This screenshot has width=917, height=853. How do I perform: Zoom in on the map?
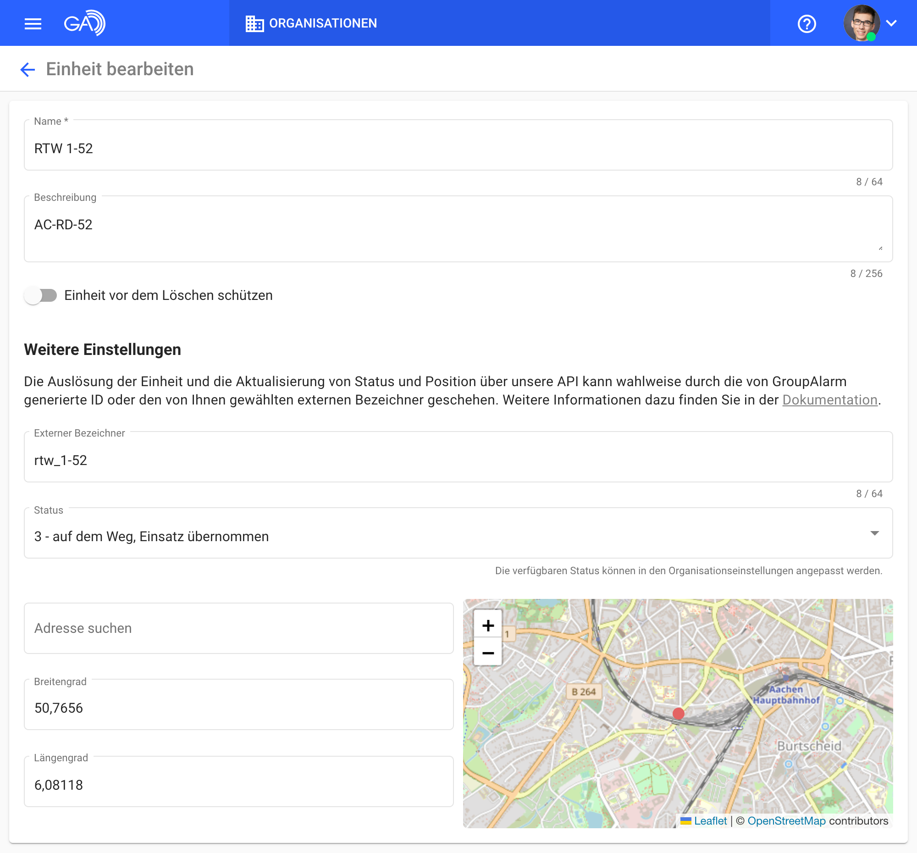pos(487,626)
